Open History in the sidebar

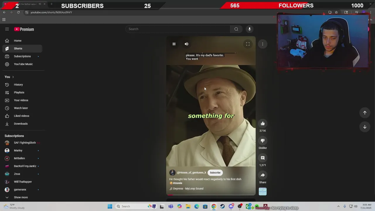[22, 85]
